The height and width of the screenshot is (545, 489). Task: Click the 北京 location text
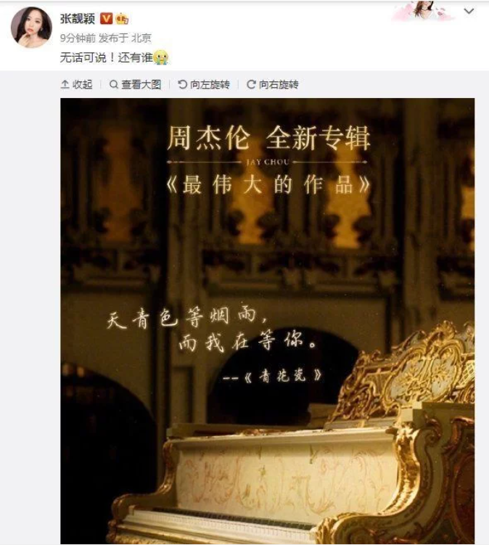pyautogui.click(x=141, y=38)
